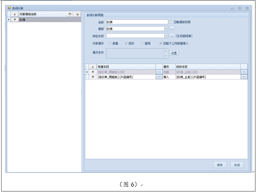The height and width of the screenshot is (192, 256).
Task: Enable the 忽略模板权限 checkbox
Action: [x=171, y=22]
